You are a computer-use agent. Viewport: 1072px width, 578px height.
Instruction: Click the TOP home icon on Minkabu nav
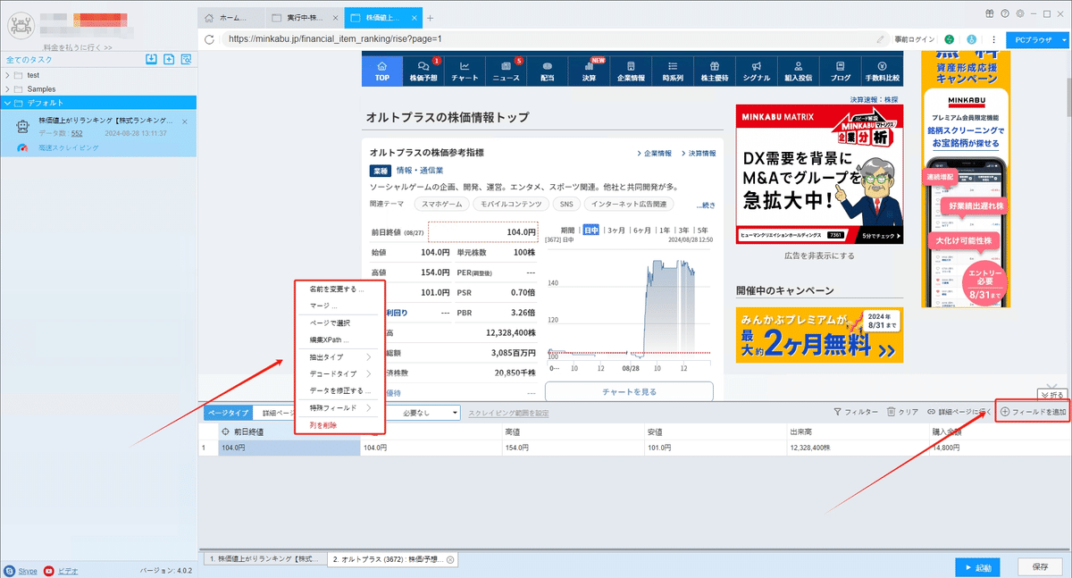pyautogui.click(x=382, y=71)
